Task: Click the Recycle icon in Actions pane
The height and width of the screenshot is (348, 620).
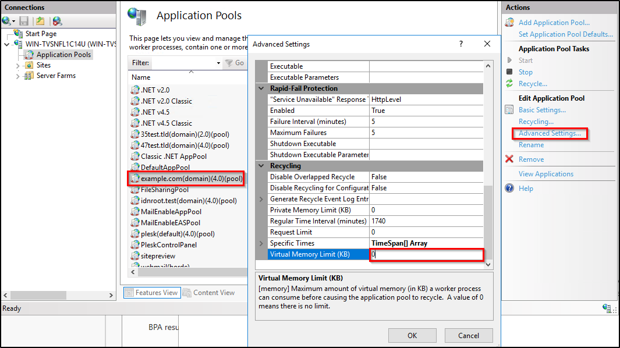Action: [509, 84]
